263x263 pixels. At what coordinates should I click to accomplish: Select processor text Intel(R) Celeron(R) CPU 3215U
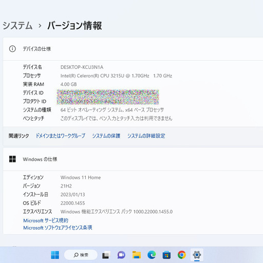(92, 76)
